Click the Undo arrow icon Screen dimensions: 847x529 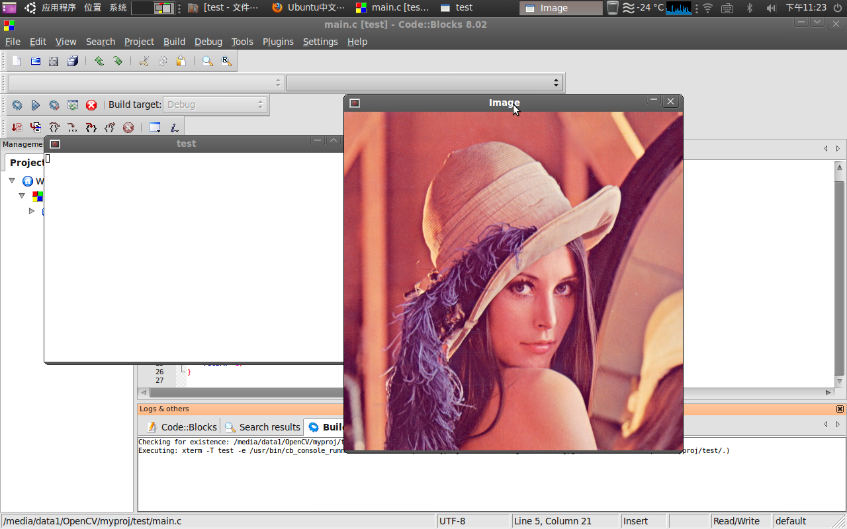click(99, 61)
